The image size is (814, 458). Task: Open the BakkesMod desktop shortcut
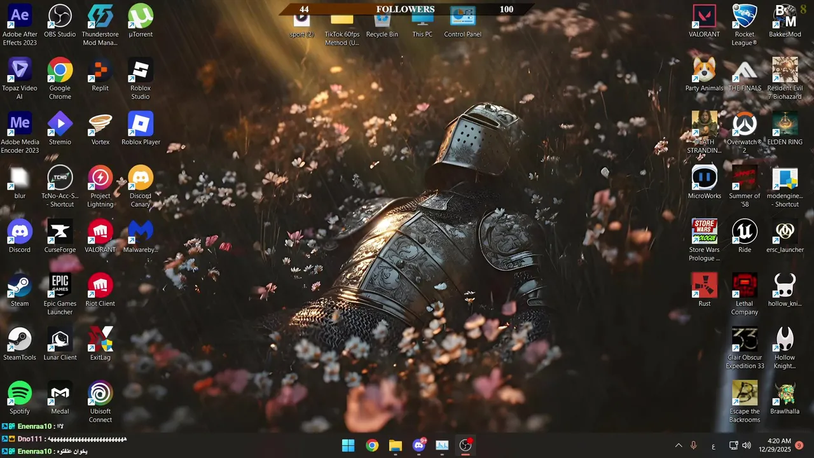point(785,20)
